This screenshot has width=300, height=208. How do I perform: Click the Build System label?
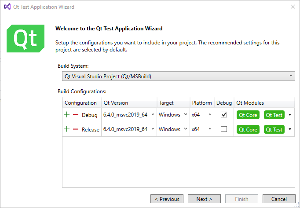[73, 66]
